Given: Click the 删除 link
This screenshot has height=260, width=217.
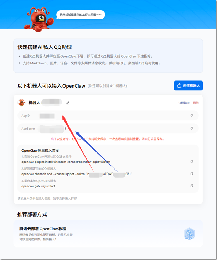Looking at the screenshot, I should pos(196,103).
